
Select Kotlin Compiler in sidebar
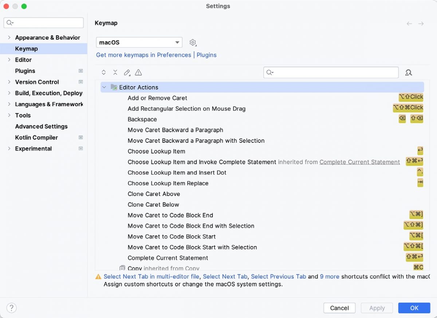pos(36,137)
